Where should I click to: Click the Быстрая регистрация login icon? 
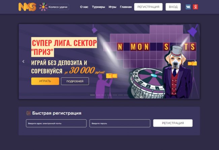[x=28, y=113]
